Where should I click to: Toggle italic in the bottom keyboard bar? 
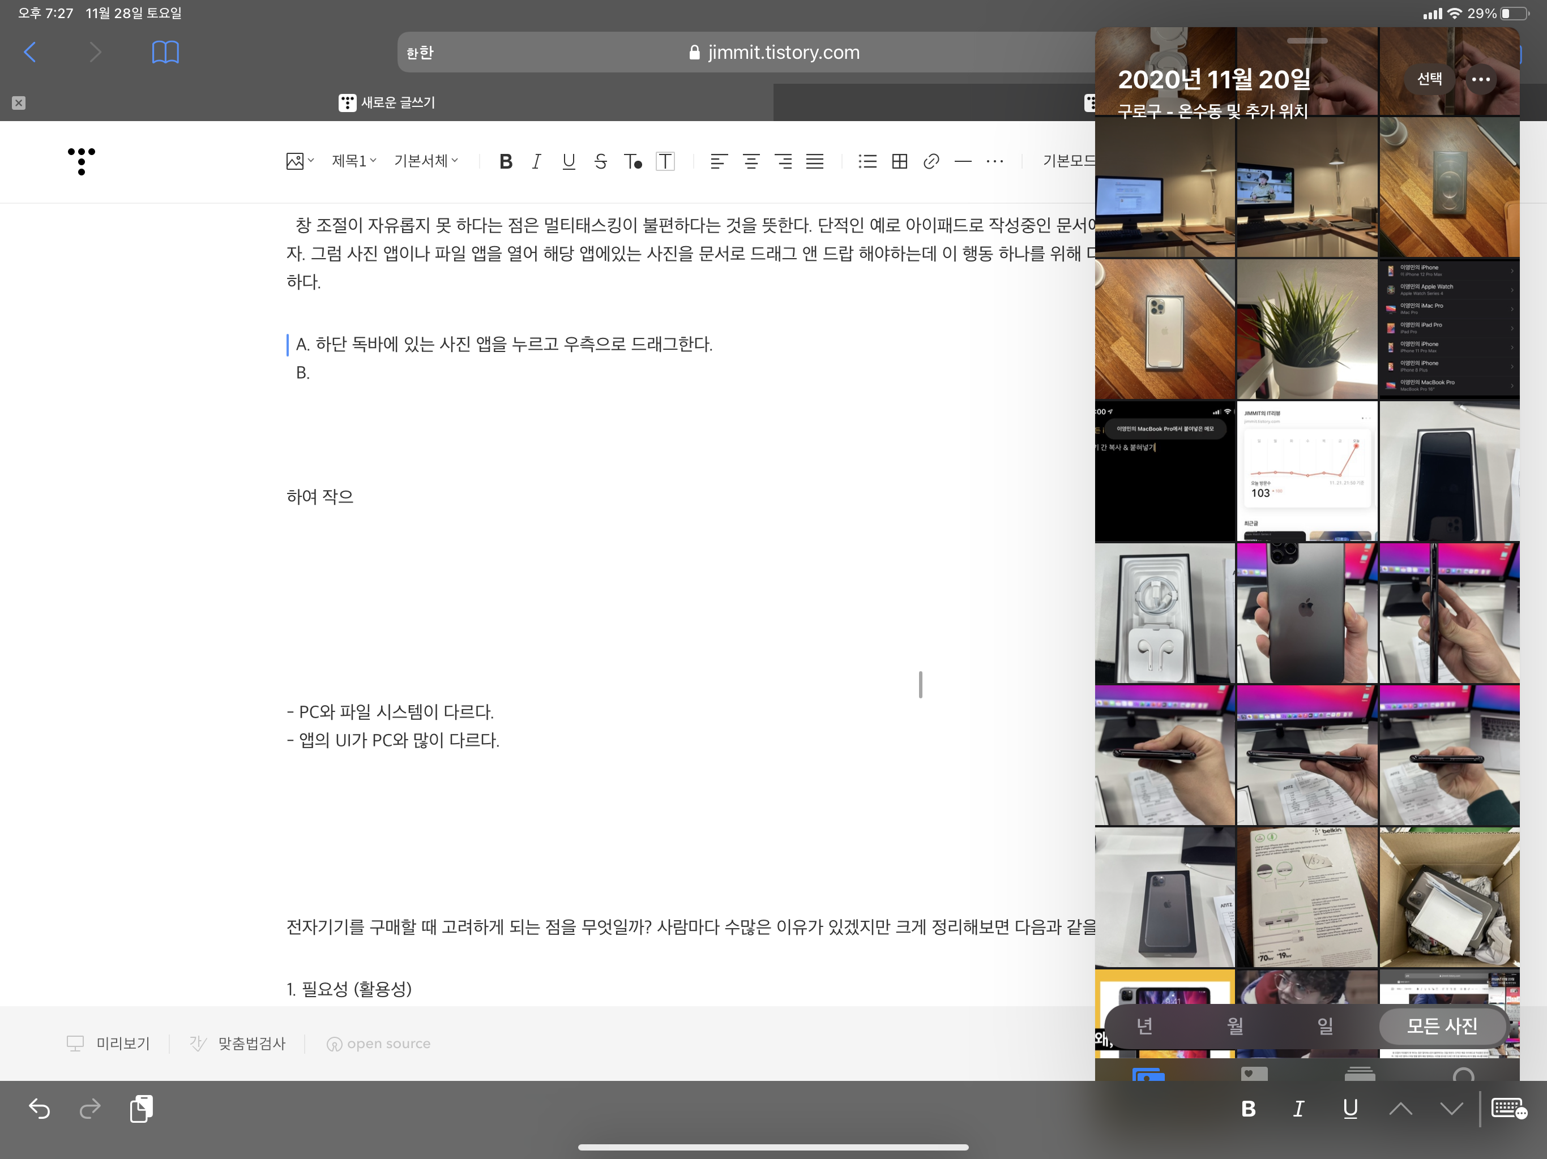pyautogui.click(x=1299, y=1109)
